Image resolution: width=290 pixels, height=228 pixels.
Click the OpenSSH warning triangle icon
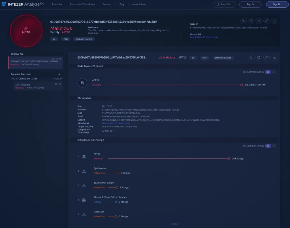(84, 214)
